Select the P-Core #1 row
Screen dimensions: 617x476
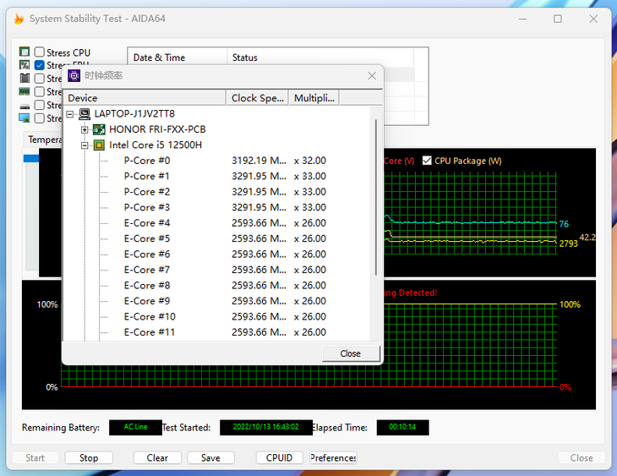click(216, 177)
